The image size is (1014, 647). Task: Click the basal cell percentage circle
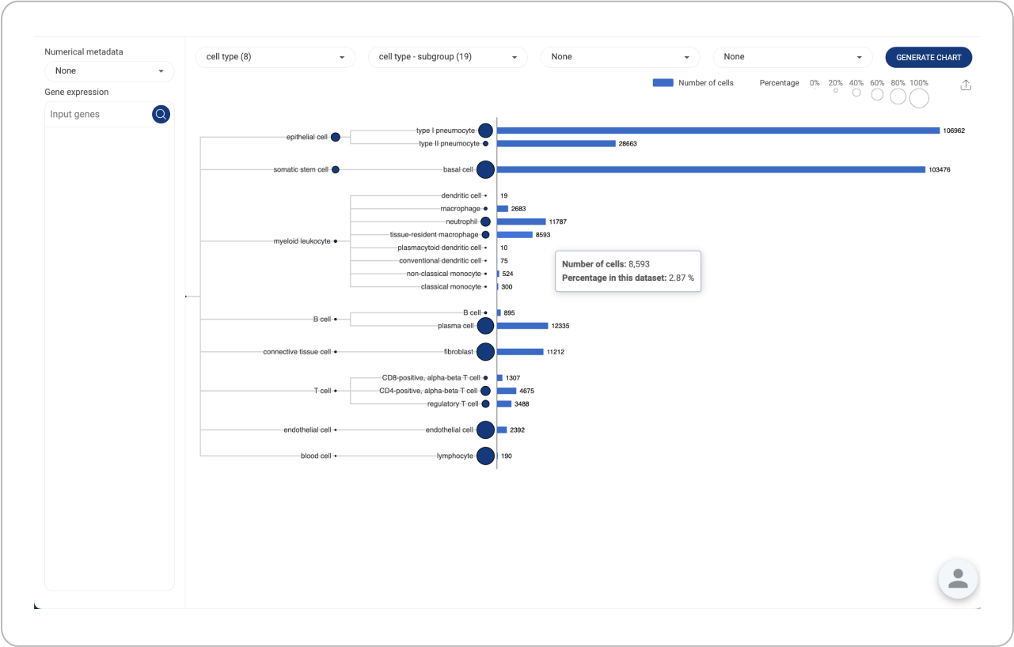(485, 169)
